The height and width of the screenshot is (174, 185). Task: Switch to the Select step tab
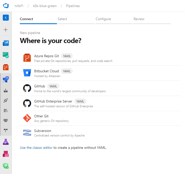pyautogui.click(x=76, y=20)
